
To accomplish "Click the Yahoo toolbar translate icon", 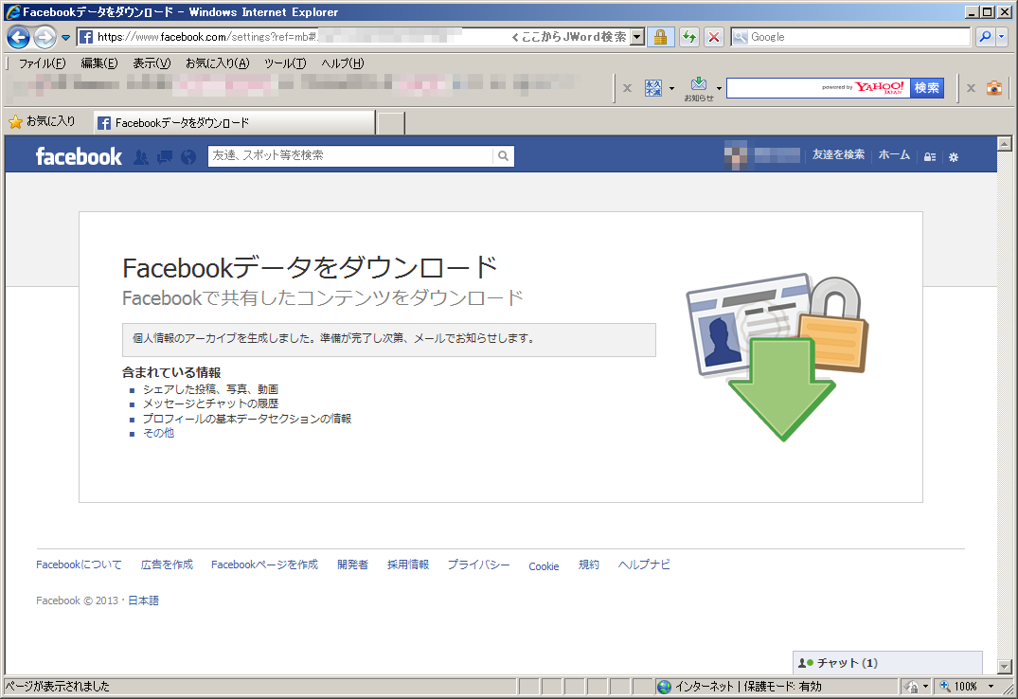I will [x=653, y=88].
